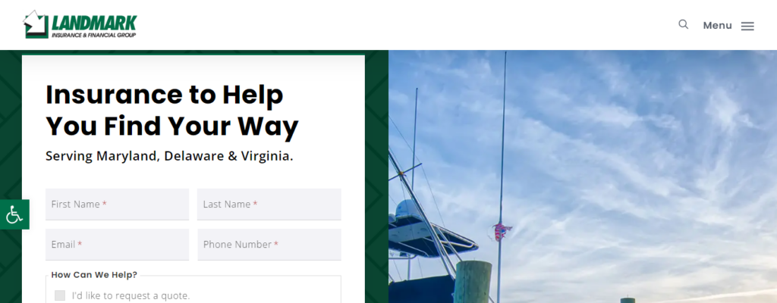Click the wooden dock piling in photo
The height and width of the screenshot is (303, 777).
point(473,282)
